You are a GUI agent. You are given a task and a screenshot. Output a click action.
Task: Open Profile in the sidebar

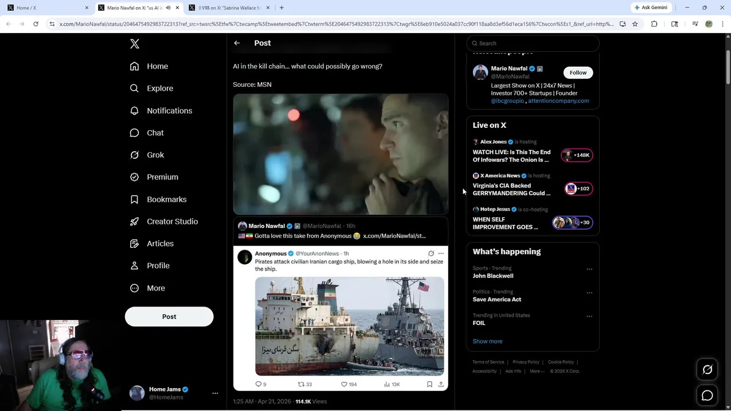tap(150, 265)
